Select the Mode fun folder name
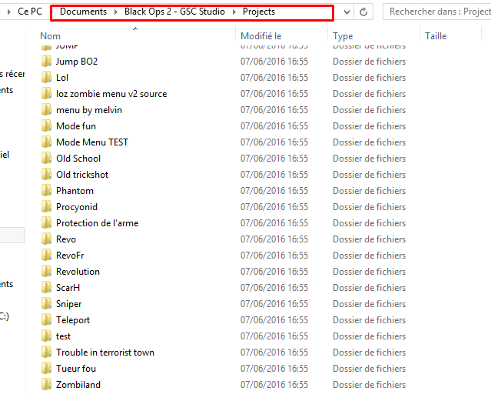The height and width of the screenshot is (401, 491). click(76, 126)
